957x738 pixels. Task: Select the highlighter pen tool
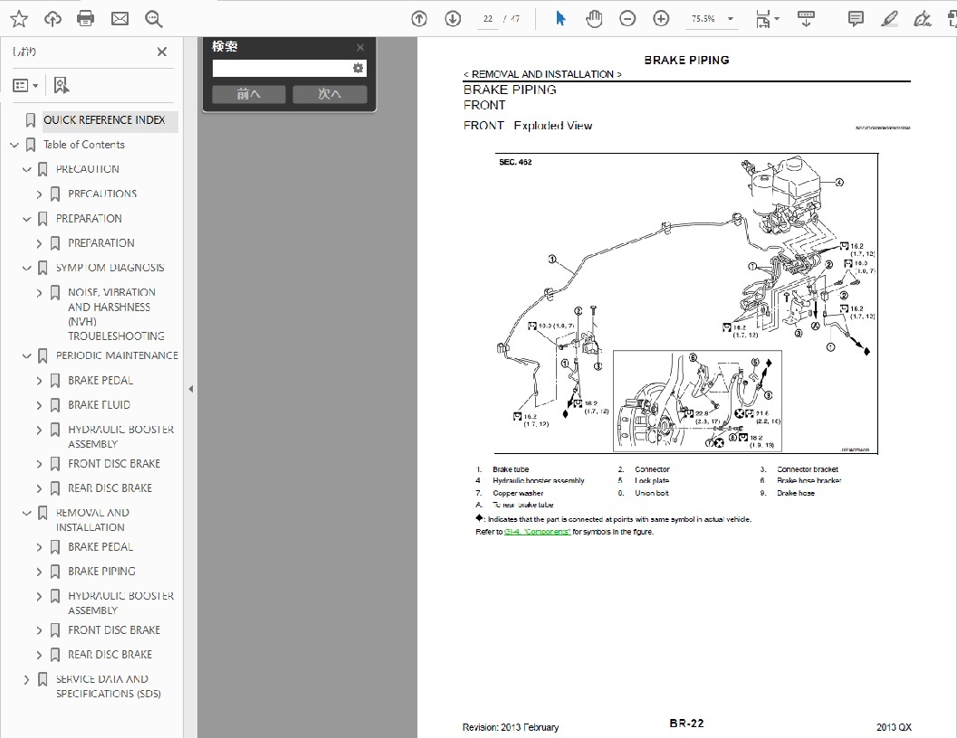pos(889,19)
